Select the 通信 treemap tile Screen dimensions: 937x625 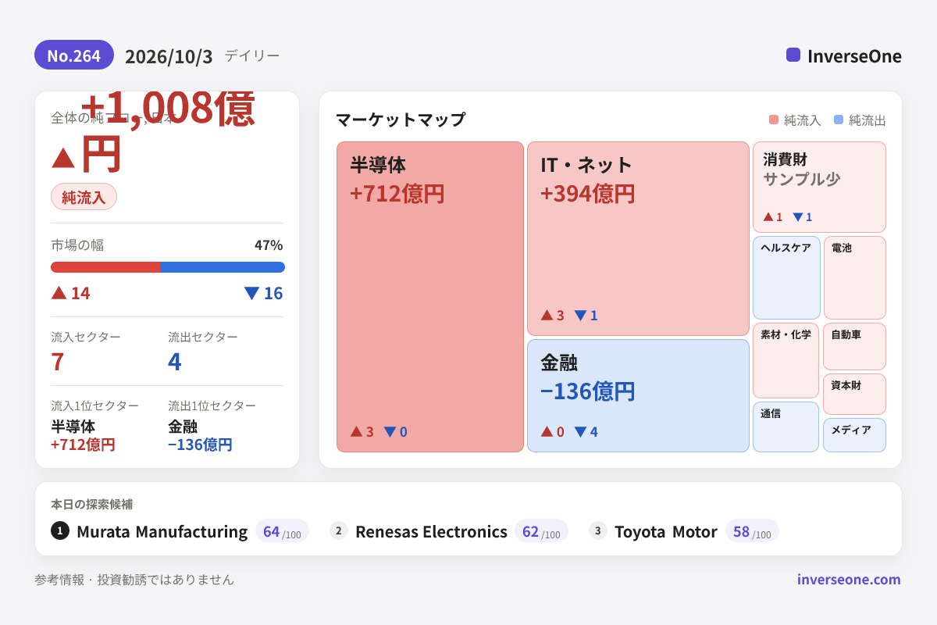(786, 427)
